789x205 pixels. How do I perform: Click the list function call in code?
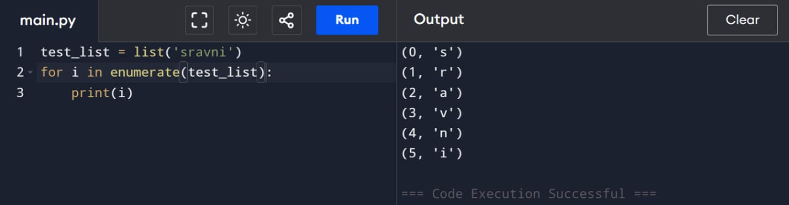click(x=146, y=52)
